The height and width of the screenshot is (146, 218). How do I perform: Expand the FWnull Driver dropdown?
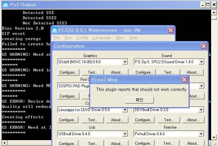point(201,134)
